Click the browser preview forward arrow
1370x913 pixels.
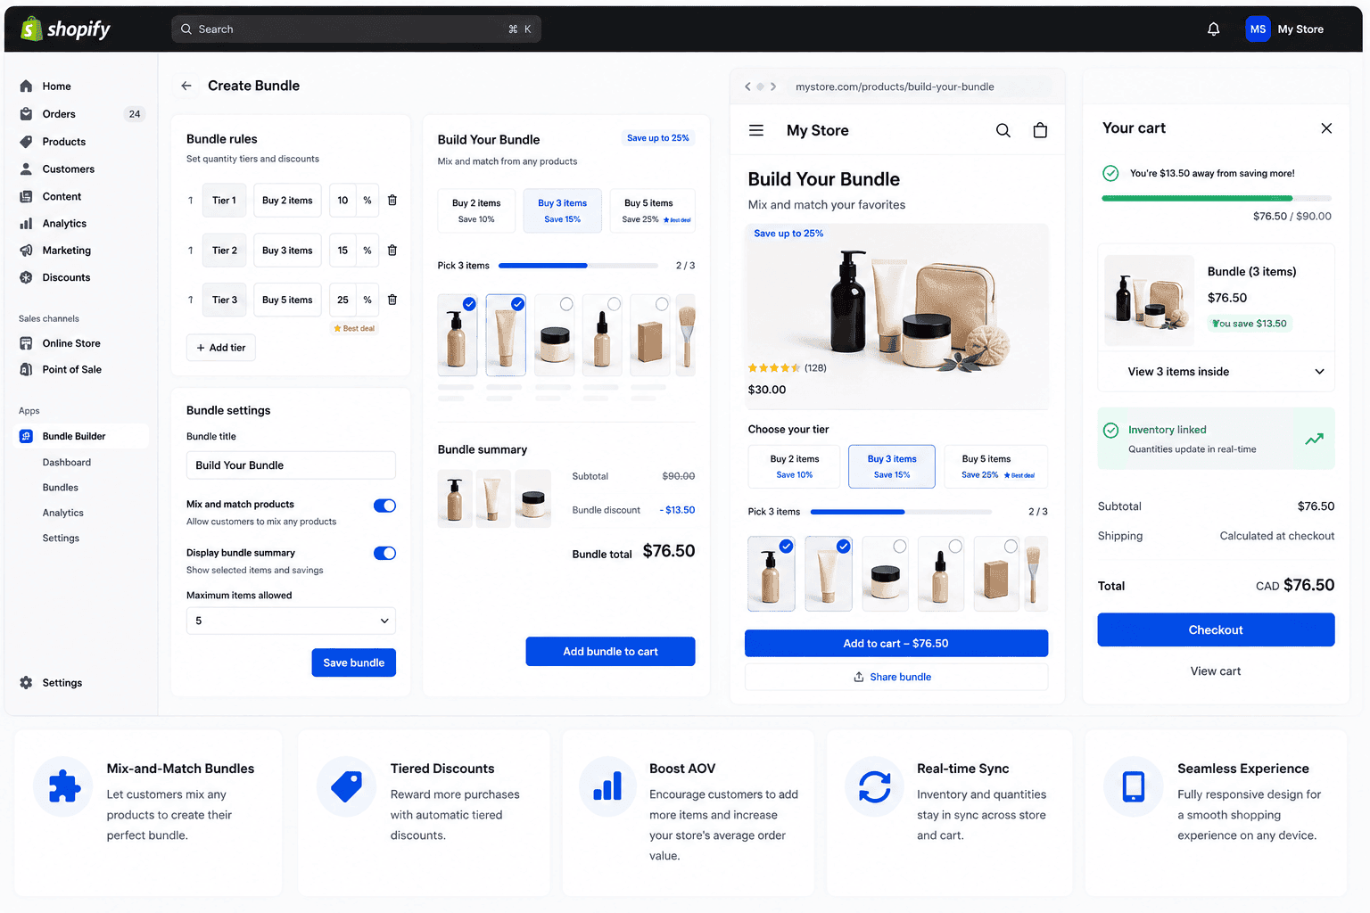(773, 86)
